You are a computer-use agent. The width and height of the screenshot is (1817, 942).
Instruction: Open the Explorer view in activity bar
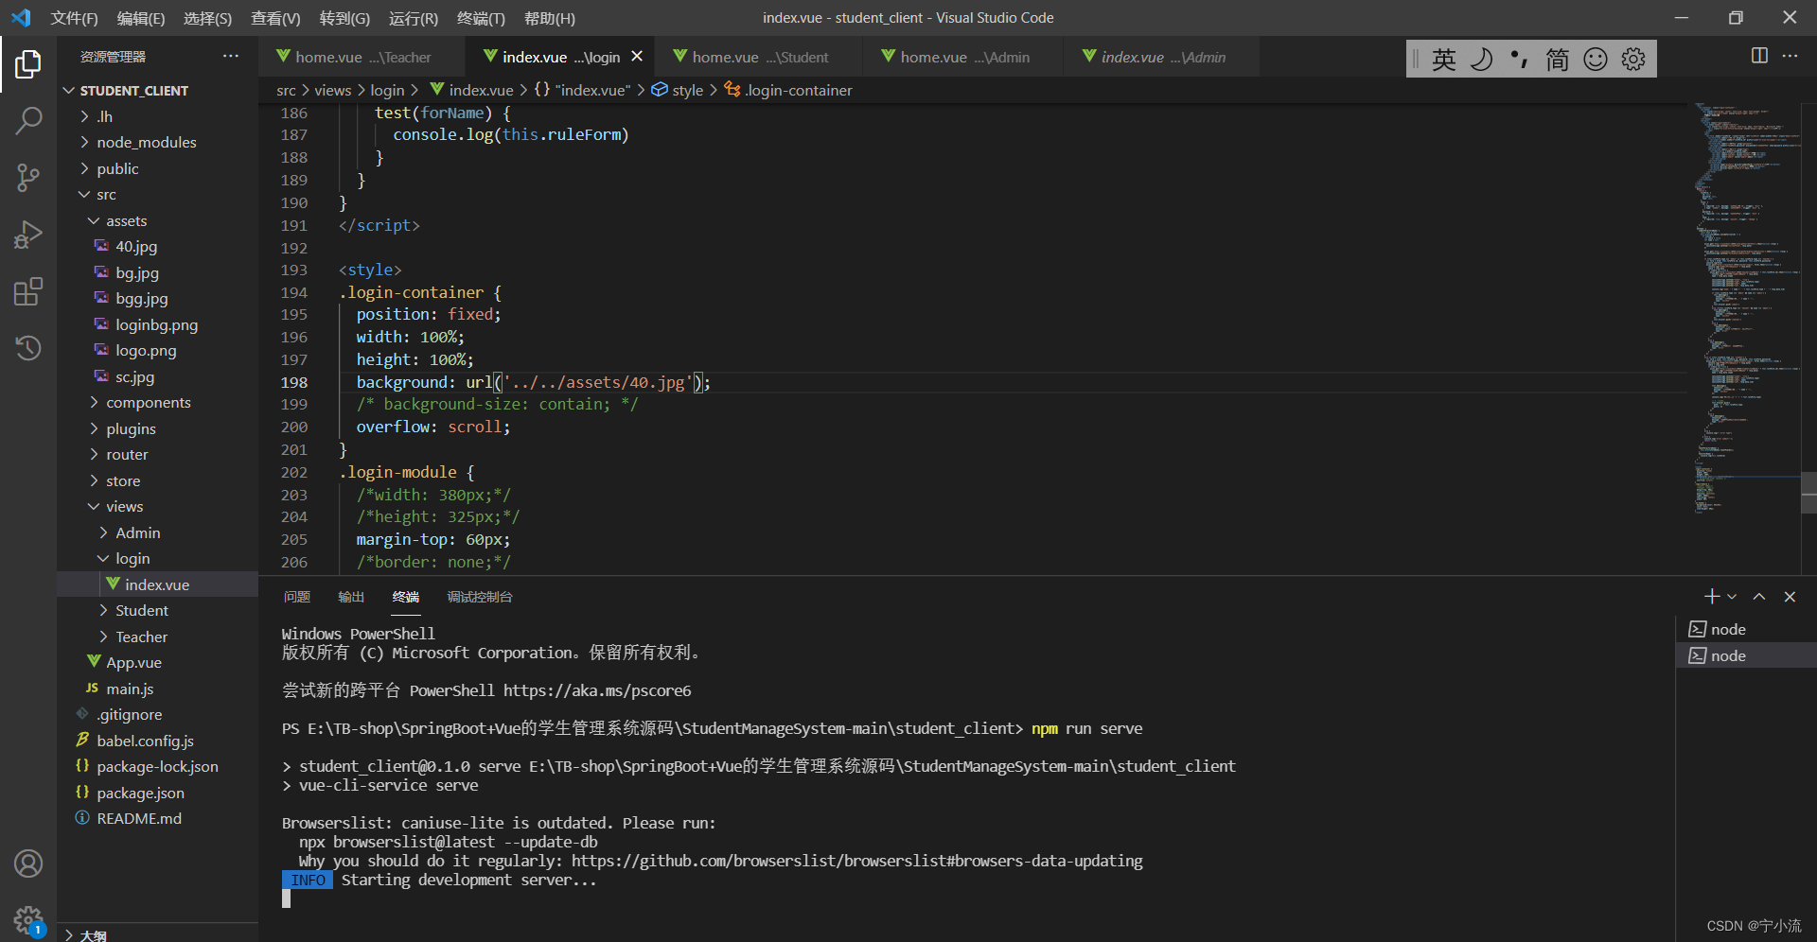[x=28, y=64]
